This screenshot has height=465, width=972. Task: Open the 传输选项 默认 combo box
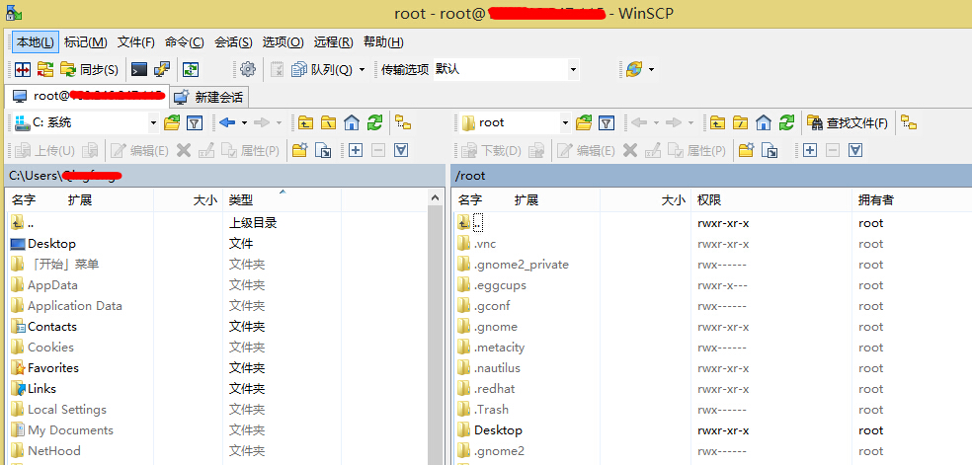[x=507, y=69]
